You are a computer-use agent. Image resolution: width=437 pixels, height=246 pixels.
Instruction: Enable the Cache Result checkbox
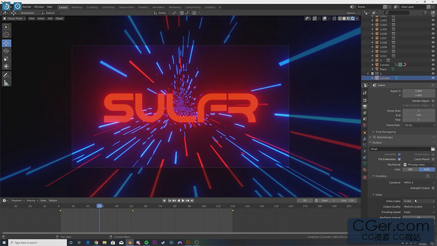[433, 159]
